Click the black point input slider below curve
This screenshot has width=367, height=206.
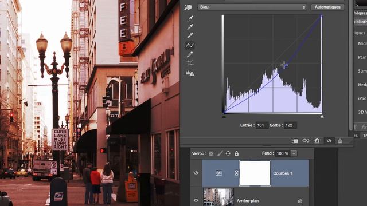224,117
